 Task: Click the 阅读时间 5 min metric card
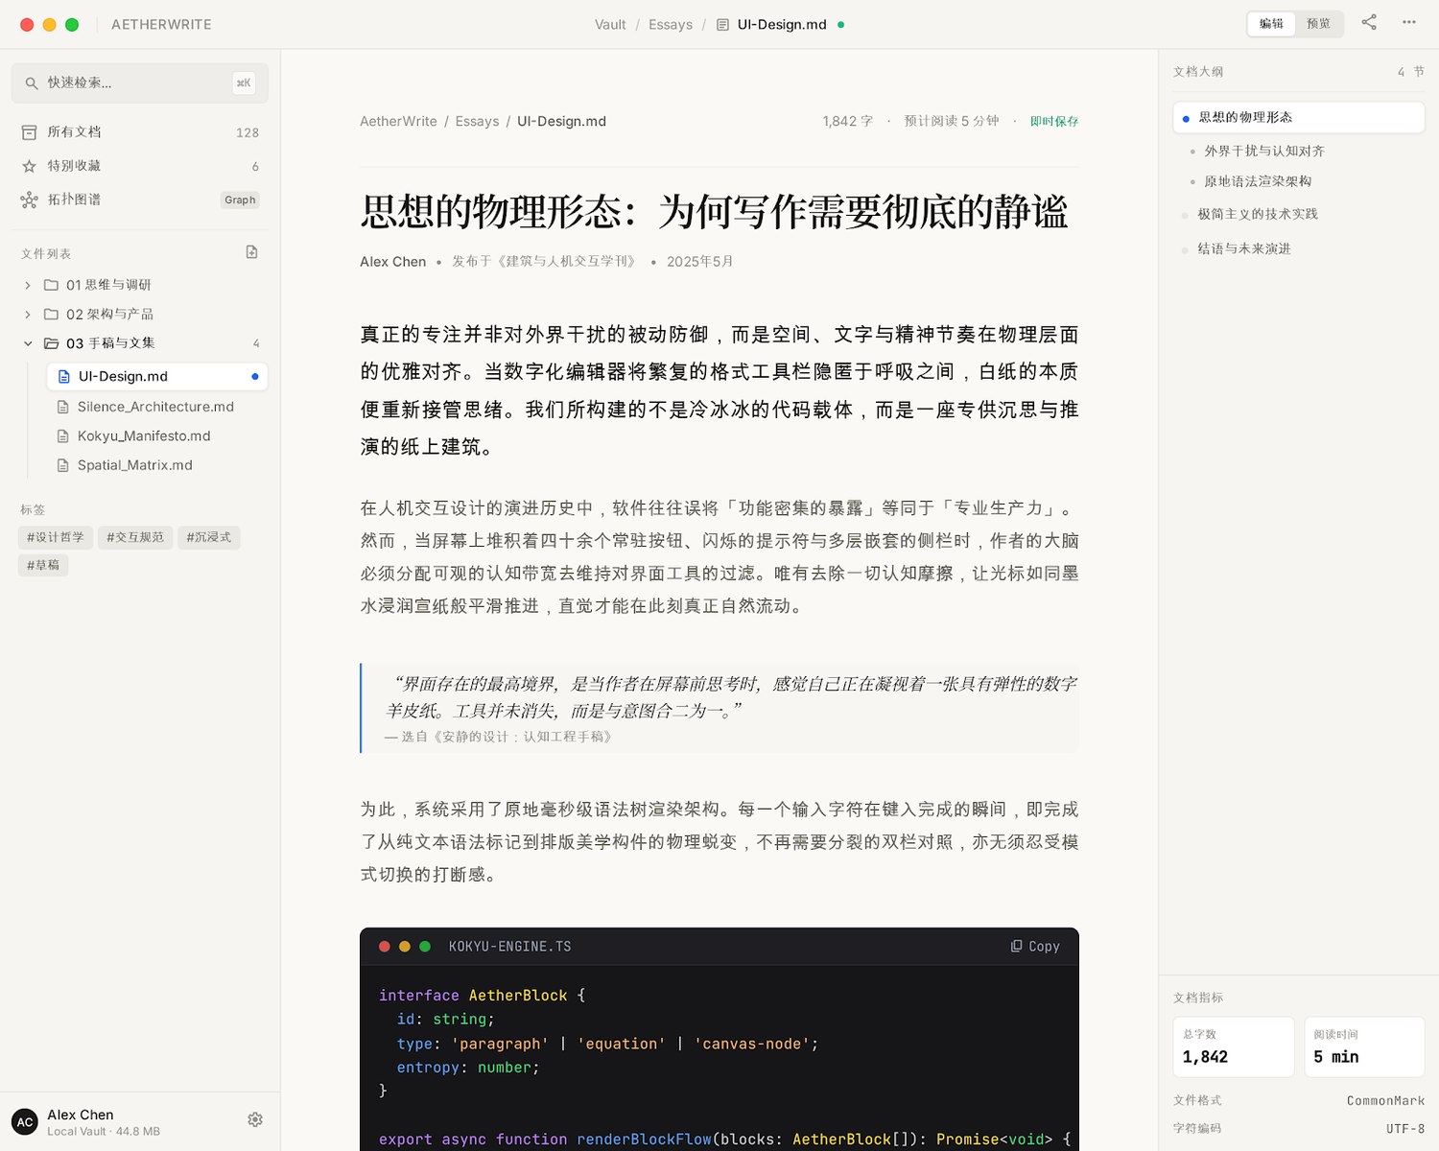pos(1364,1047)
